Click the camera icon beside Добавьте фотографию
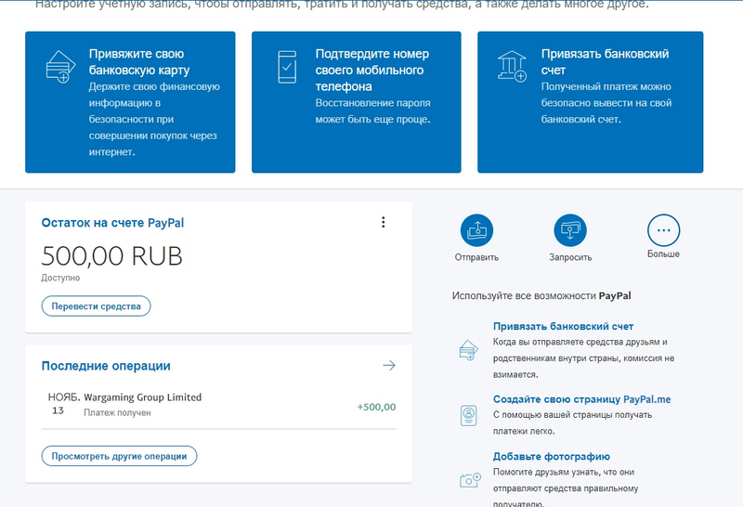The width and height of the screenshot is (743, 507). coord(470,479)
